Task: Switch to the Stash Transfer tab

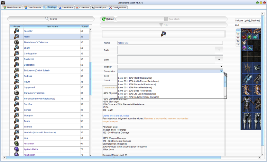Action: tap(13, 7)
